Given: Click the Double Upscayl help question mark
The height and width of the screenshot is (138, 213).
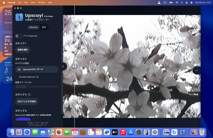Looking at the screenshot, I should pos(37,77).
